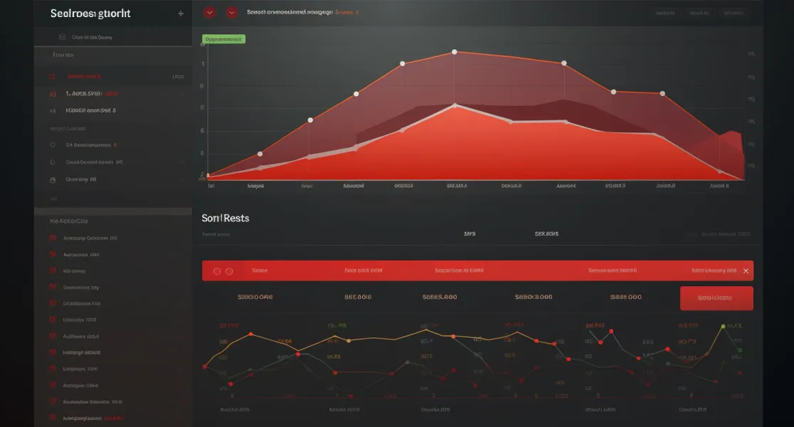Click the first white data point after the origin on upper line
This screenshot has width=794, height=427.
[260, 154]
